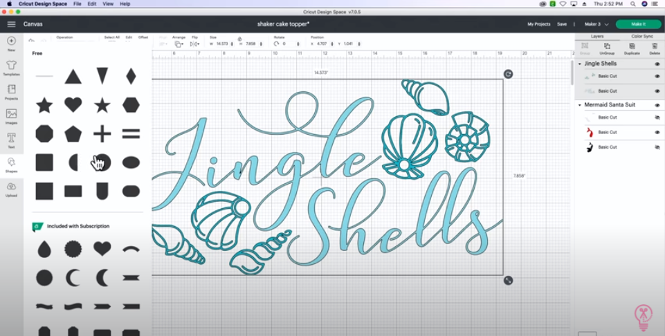Open the hamburger main menu
Image resolution: width=665 pixels, height=336 pixels.
pyautogui.click(x=12, y=24)
